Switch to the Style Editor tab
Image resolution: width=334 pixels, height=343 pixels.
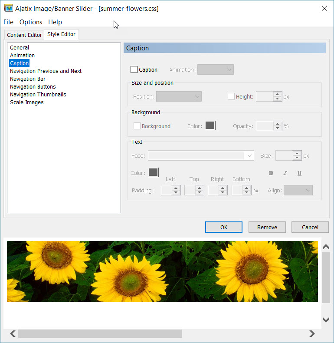point(62,34)
